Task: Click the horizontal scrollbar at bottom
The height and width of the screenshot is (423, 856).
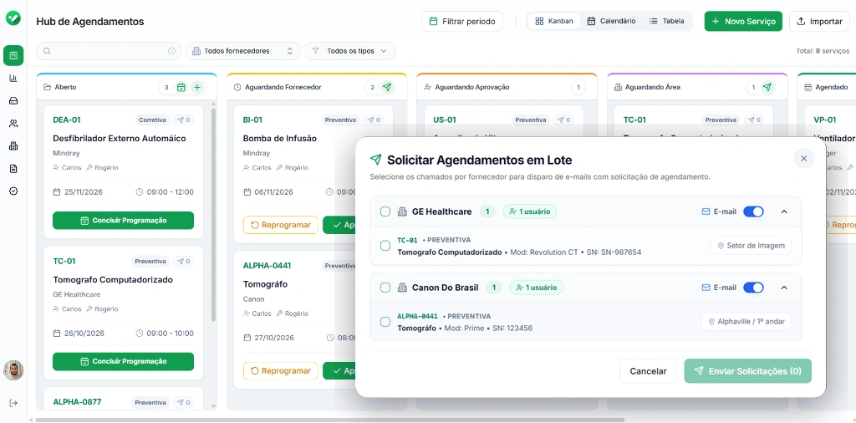Action: 329,420
